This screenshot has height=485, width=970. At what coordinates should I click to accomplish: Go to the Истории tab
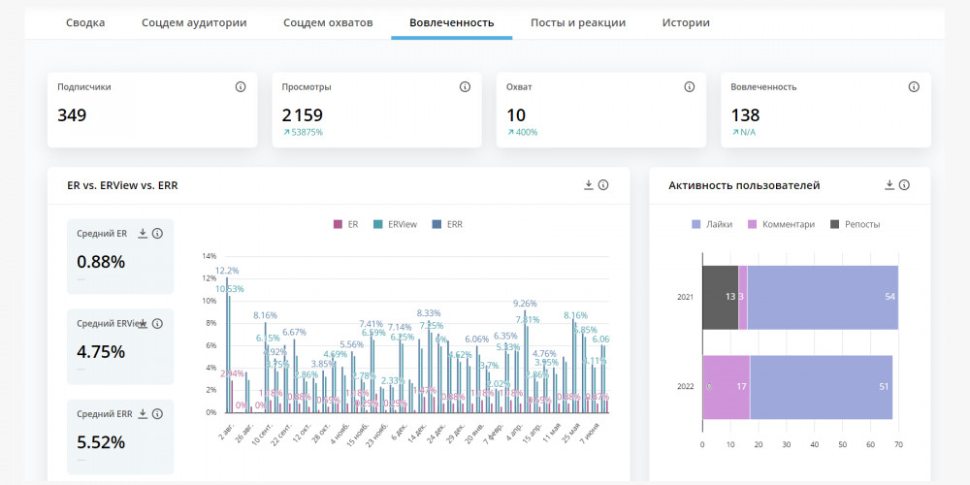pyautogui.click(x=686, y=22)
